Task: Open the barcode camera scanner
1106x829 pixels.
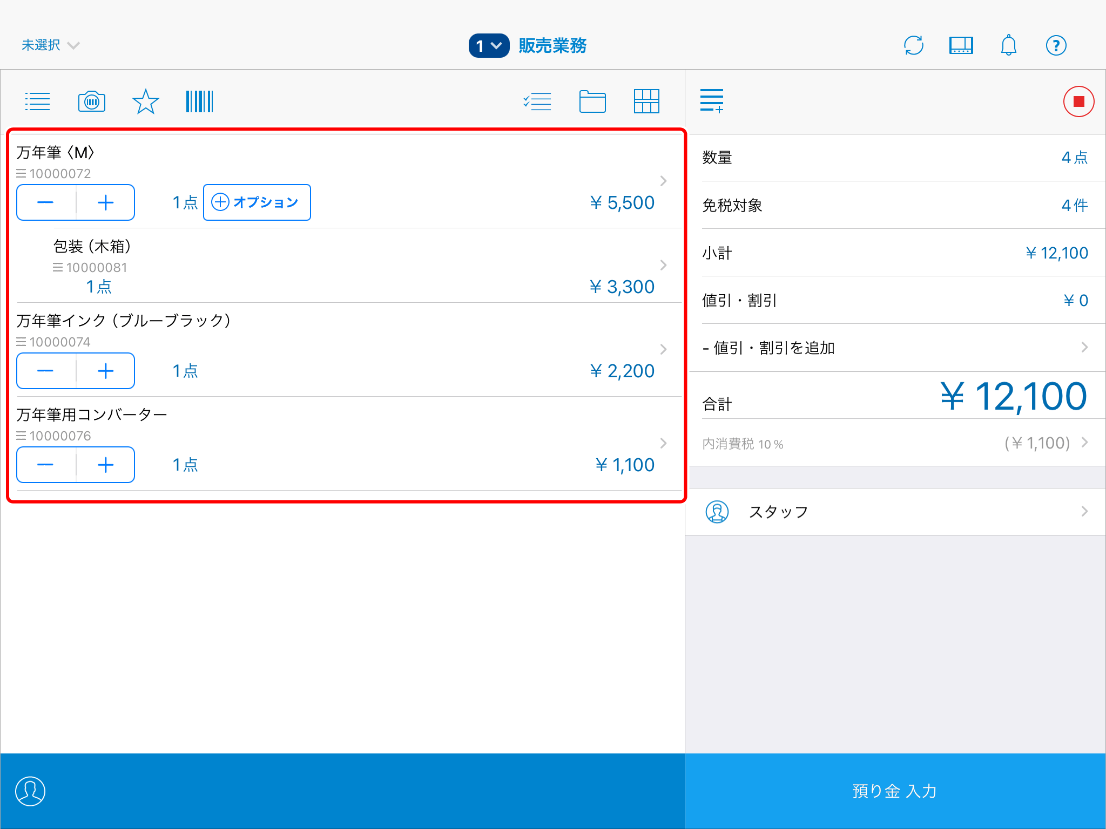Action: tap(92, 101)
